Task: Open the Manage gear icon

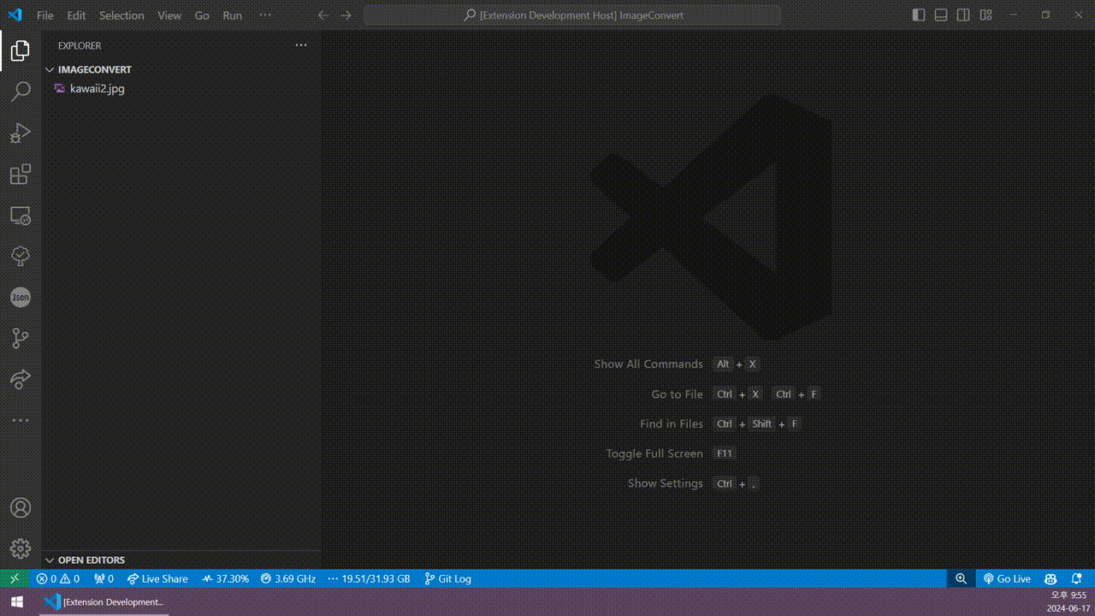Action: click(21, 549)
